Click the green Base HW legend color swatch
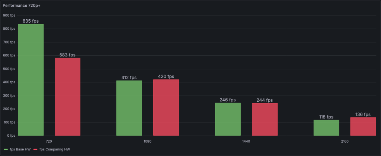 coord(5,149)
